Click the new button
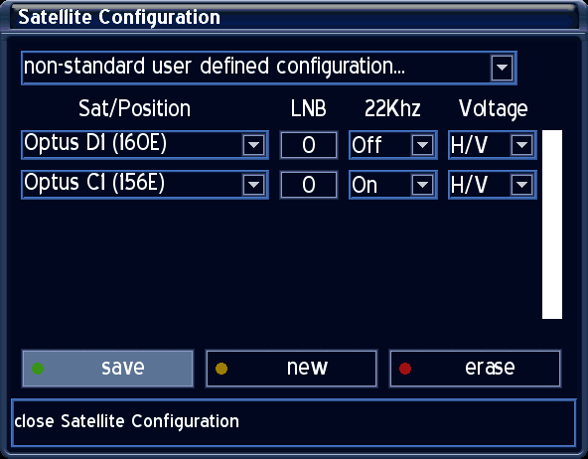This screenshot has height=459, width=588. [291, 369]
